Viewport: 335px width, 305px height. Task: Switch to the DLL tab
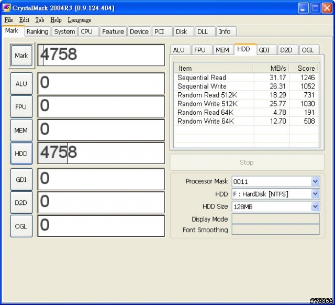205,31
